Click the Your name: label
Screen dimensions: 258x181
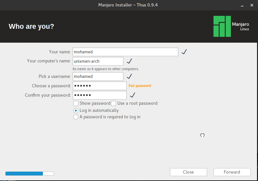(x=60, y=52)
